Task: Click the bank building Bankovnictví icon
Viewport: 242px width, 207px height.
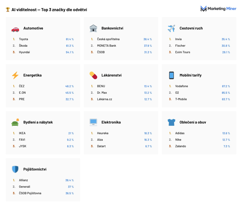Action: [x=93, y=28]
